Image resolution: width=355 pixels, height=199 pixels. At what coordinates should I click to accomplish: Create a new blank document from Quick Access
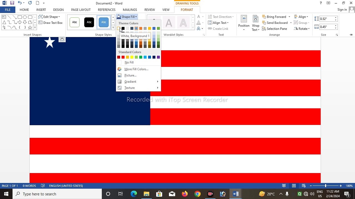tap(37, 3)
